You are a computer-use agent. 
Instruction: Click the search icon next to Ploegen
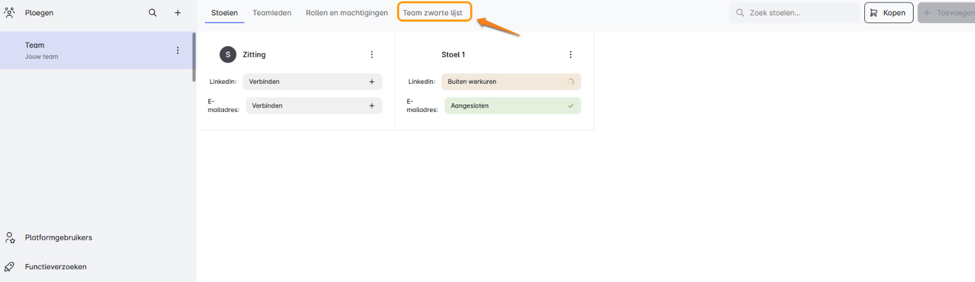(152, 13)
